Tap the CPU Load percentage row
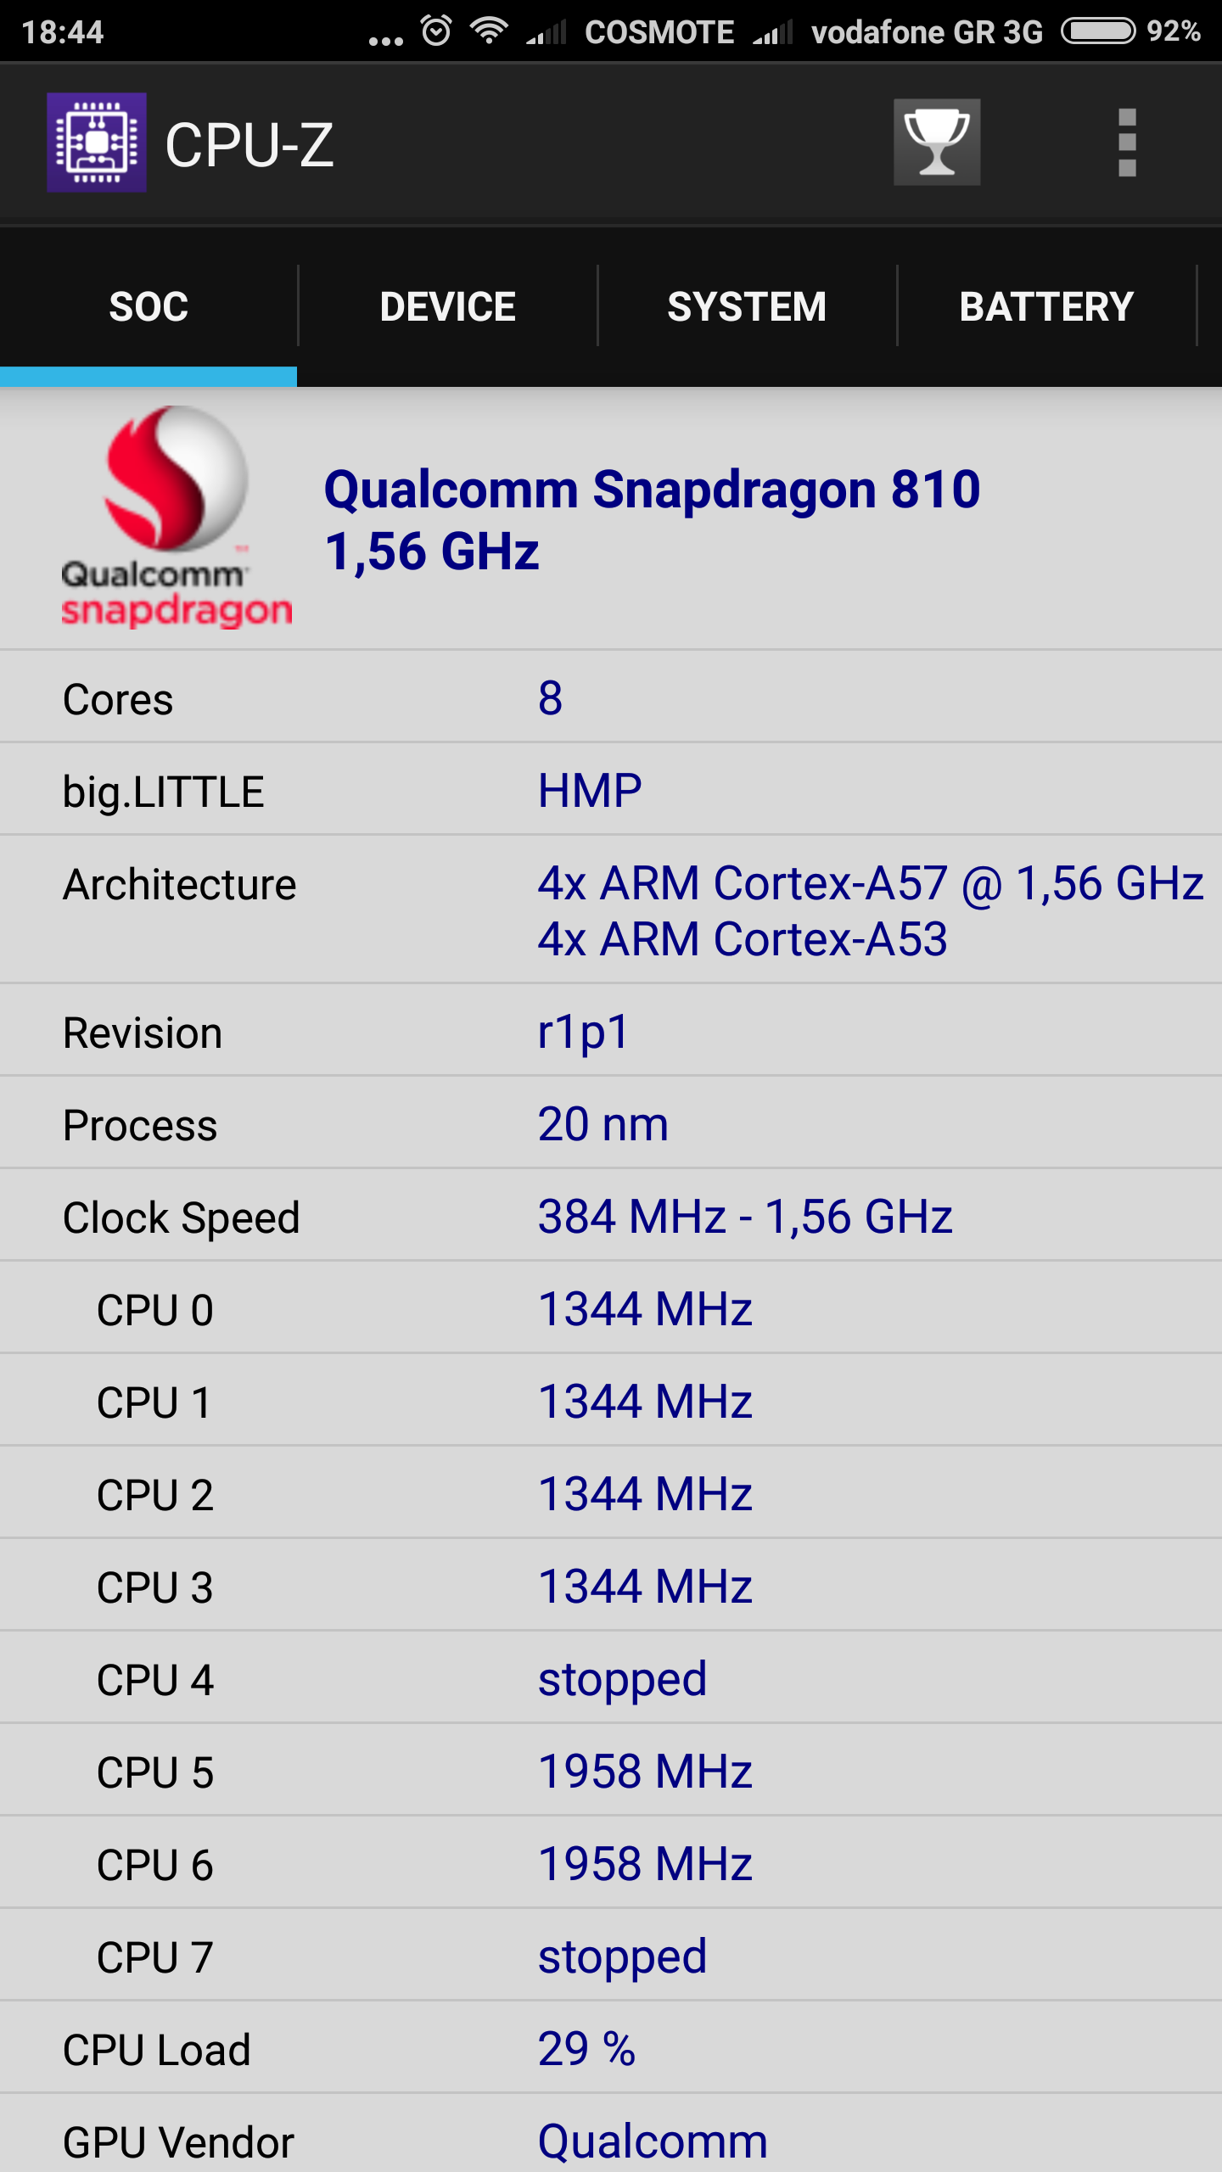The width and height of the screenshot is (1222, 2172). (x=611, y=2050)
